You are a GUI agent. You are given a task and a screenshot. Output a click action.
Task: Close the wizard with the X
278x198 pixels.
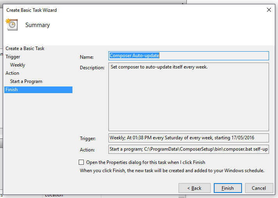[x=269, y=10]
